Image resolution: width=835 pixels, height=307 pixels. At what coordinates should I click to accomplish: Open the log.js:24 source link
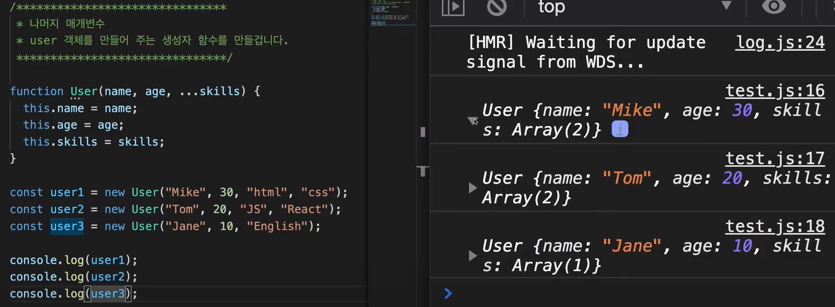coord(780,43)
